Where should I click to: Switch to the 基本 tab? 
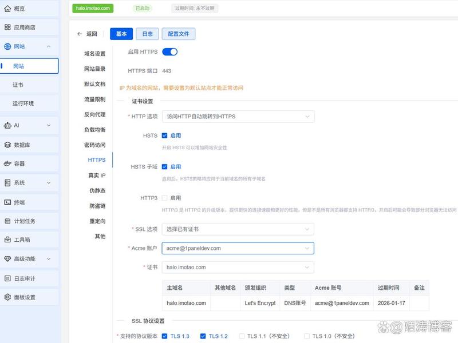[x=121, y=34]
